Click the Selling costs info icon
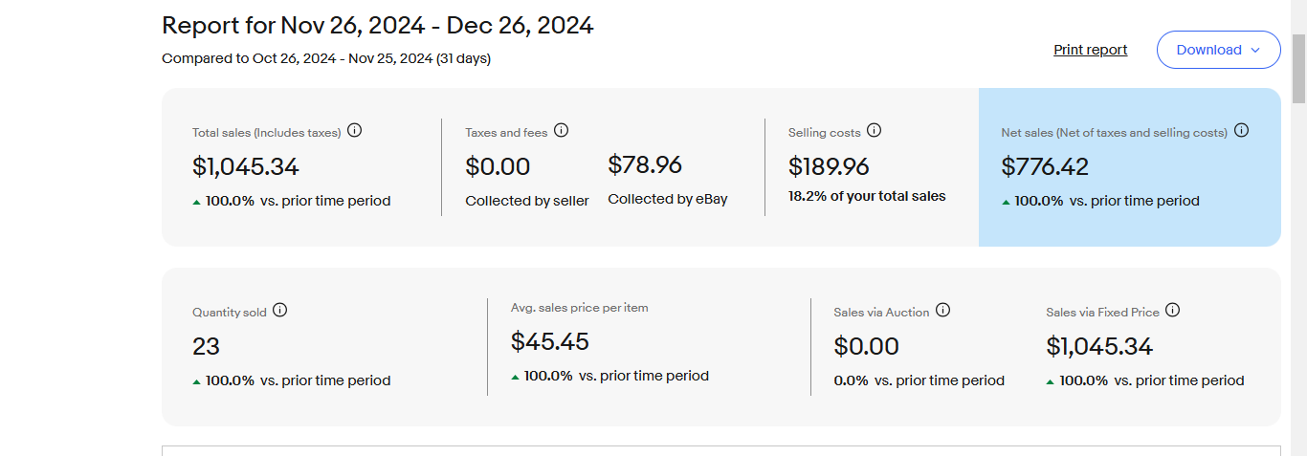 coord(875,131)
